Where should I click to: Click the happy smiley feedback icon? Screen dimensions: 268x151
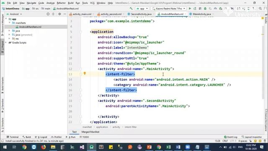(255, 141)
